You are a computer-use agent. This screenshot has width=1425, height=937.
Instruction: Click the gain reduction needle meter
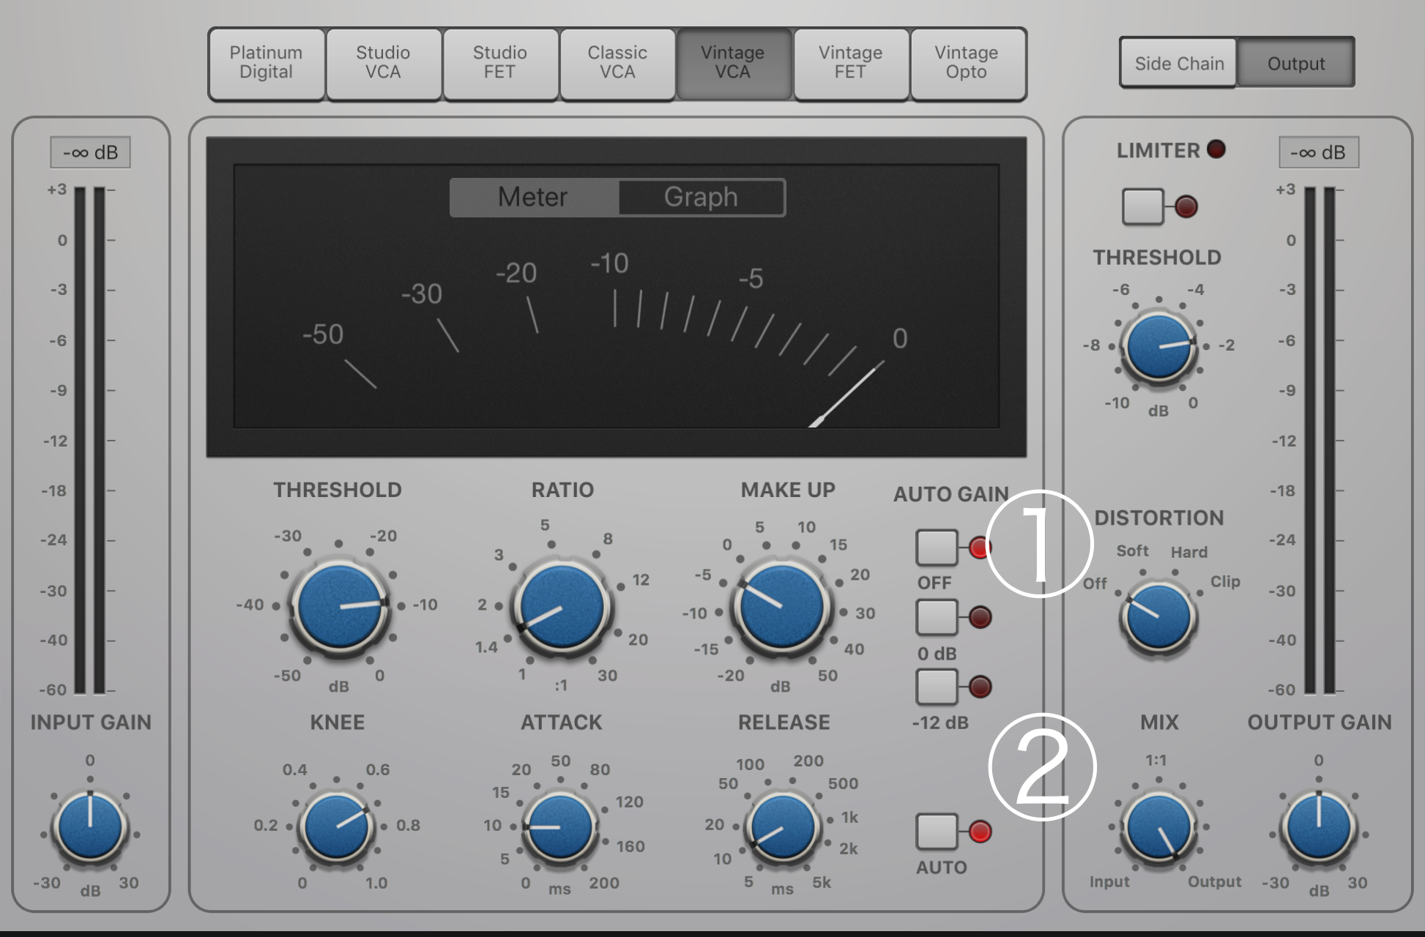pos(617,296)
